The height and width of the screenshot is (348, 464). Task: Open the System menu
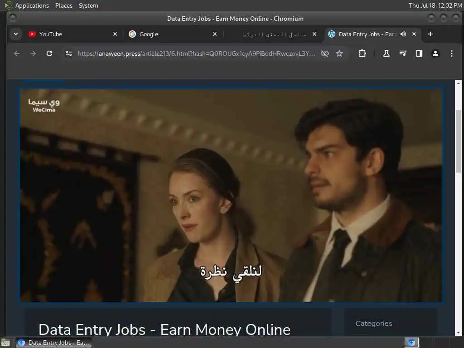pyautogui.click(x=88, y=5)
